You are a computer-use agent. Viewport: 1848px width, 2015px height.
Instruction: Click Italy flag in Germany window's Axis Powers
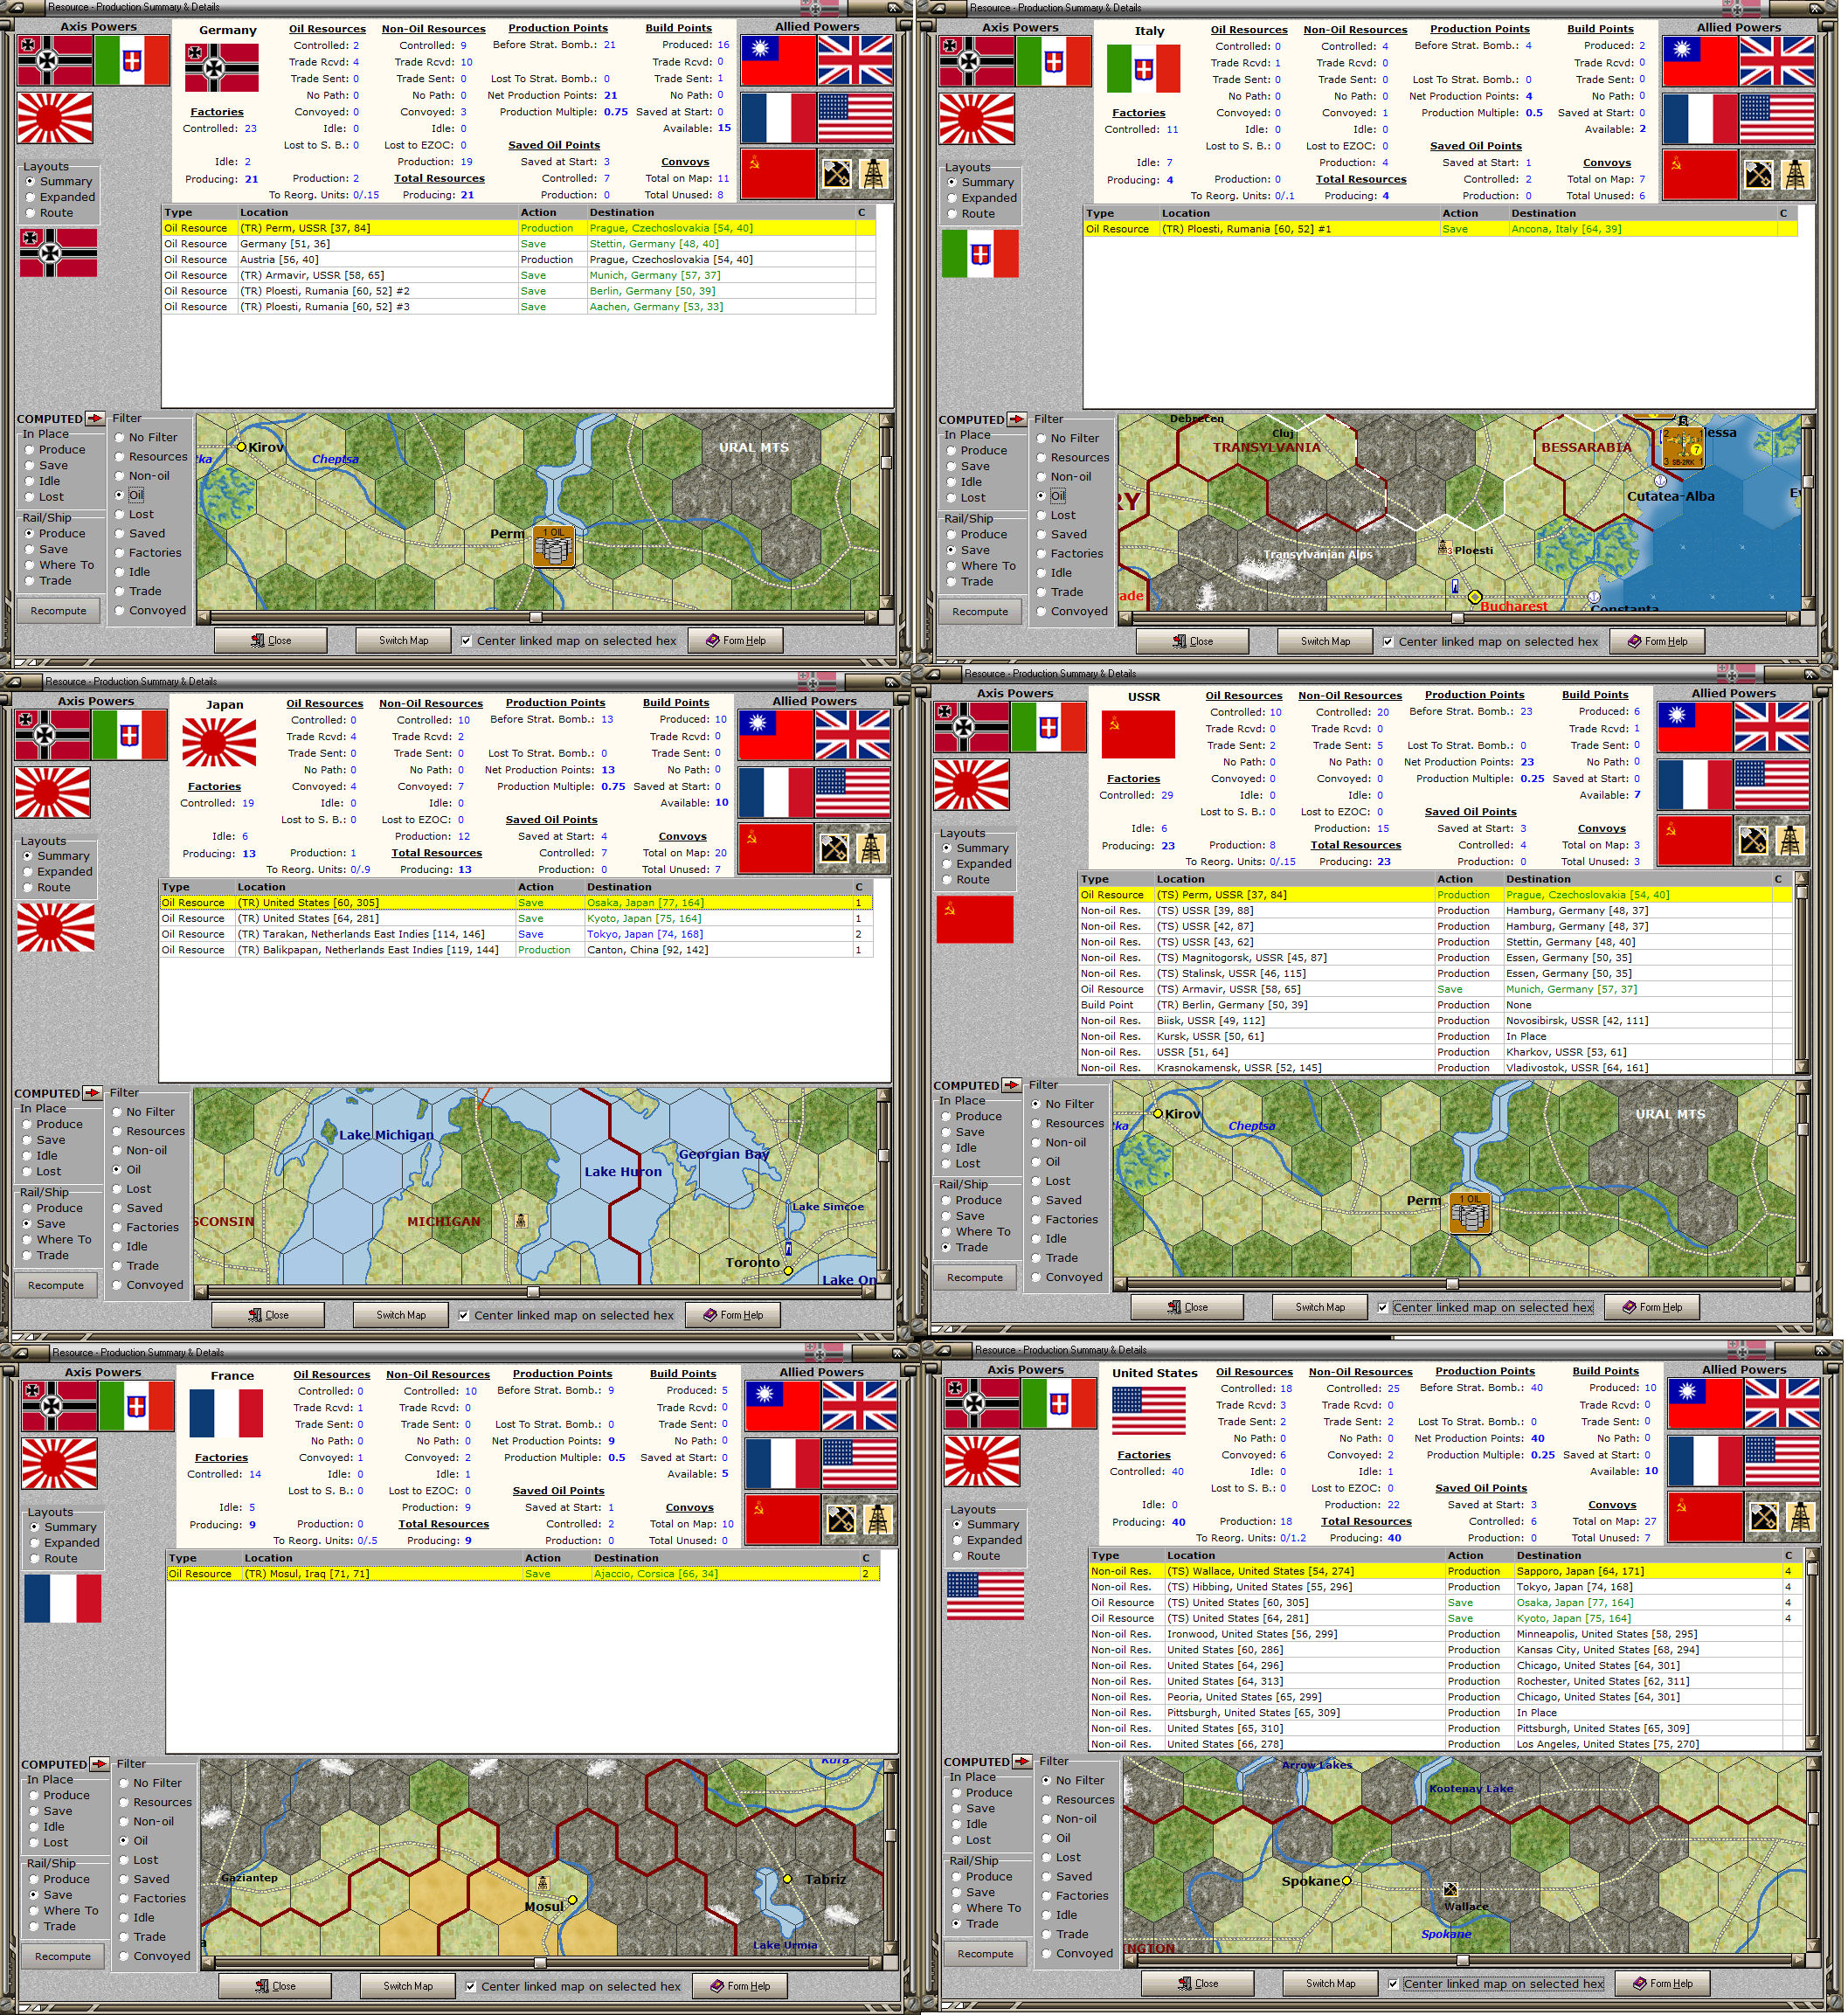pos(132,61)
